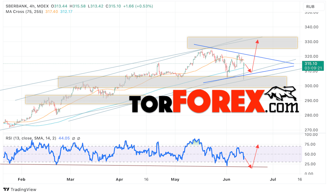Click the close price C315.10

113,6
